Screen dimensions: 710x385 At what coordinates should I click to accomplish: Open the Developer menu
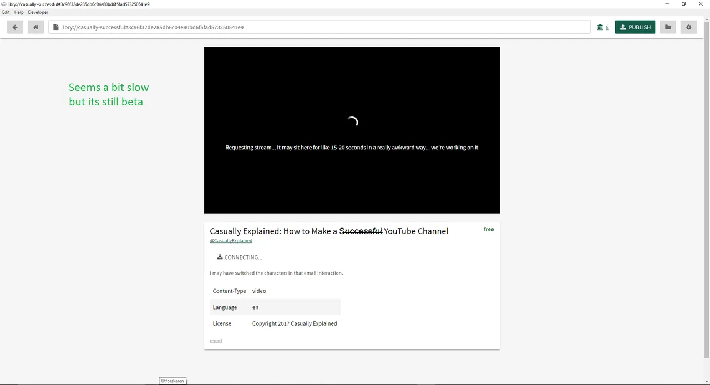pyautogui.click(x=38, y=12)
